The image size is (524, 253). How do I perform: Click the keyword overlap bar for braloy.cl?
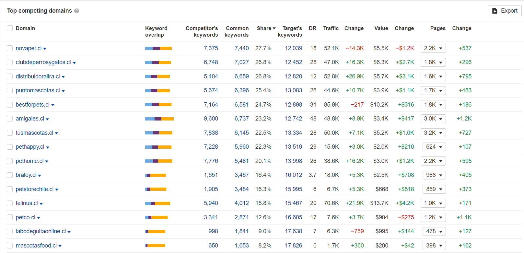tap(156, 175)
